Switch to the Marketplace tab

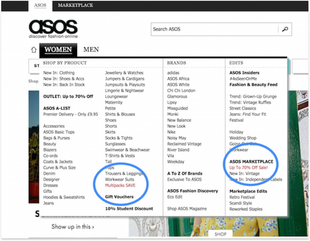76,5
